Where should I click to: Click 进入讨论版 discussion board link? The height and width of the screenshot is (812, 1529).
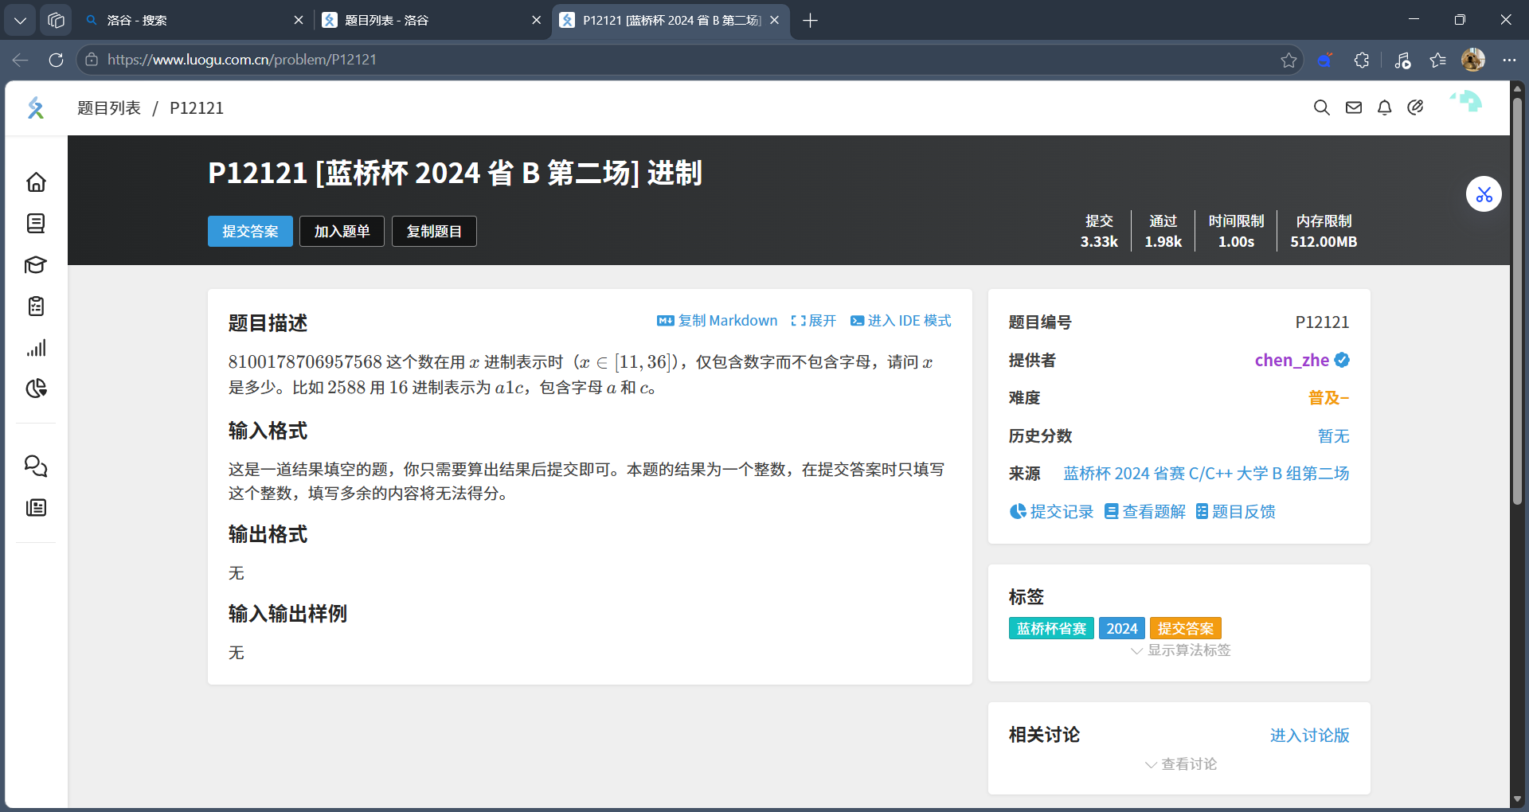1309,736
